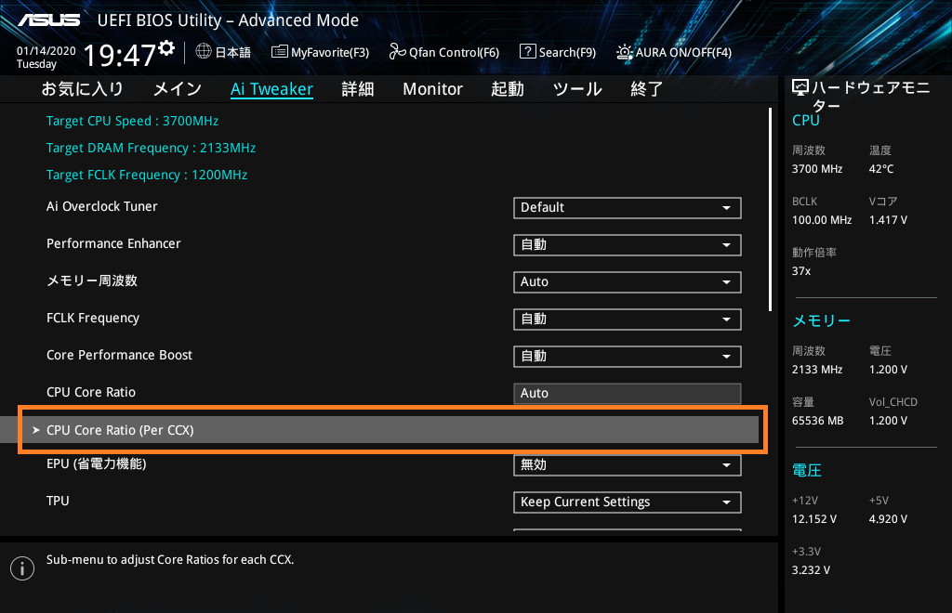Viewport: 952px width, 613px height.
Task: Click the gear icon next to clock
Action: coord(166,48)
